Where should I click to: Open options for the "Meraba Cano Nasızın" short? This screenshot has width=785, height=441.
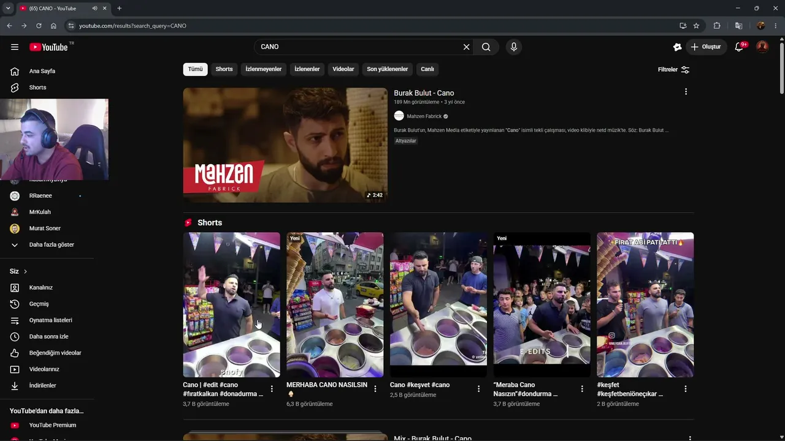582,389
